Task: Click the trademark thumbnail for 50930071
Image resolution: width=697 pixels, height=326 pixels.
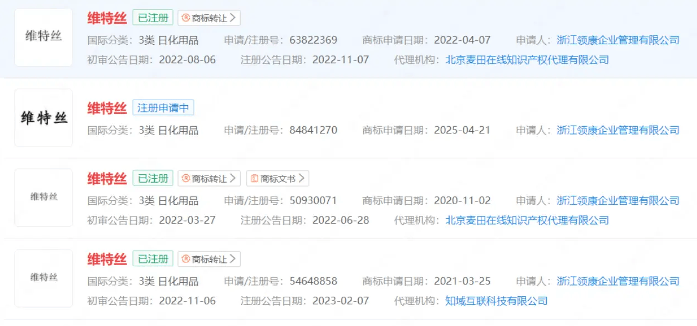Action: [x=44, y=198]
